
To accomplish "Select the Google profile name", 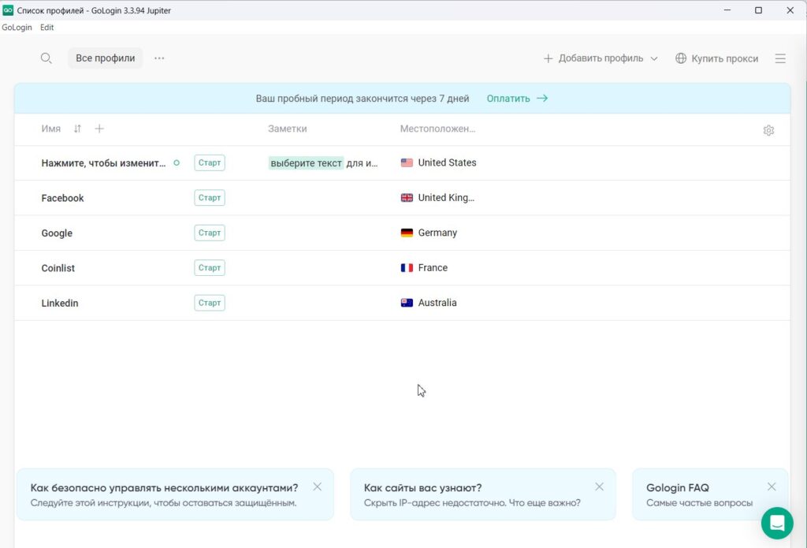I will 57,233.
